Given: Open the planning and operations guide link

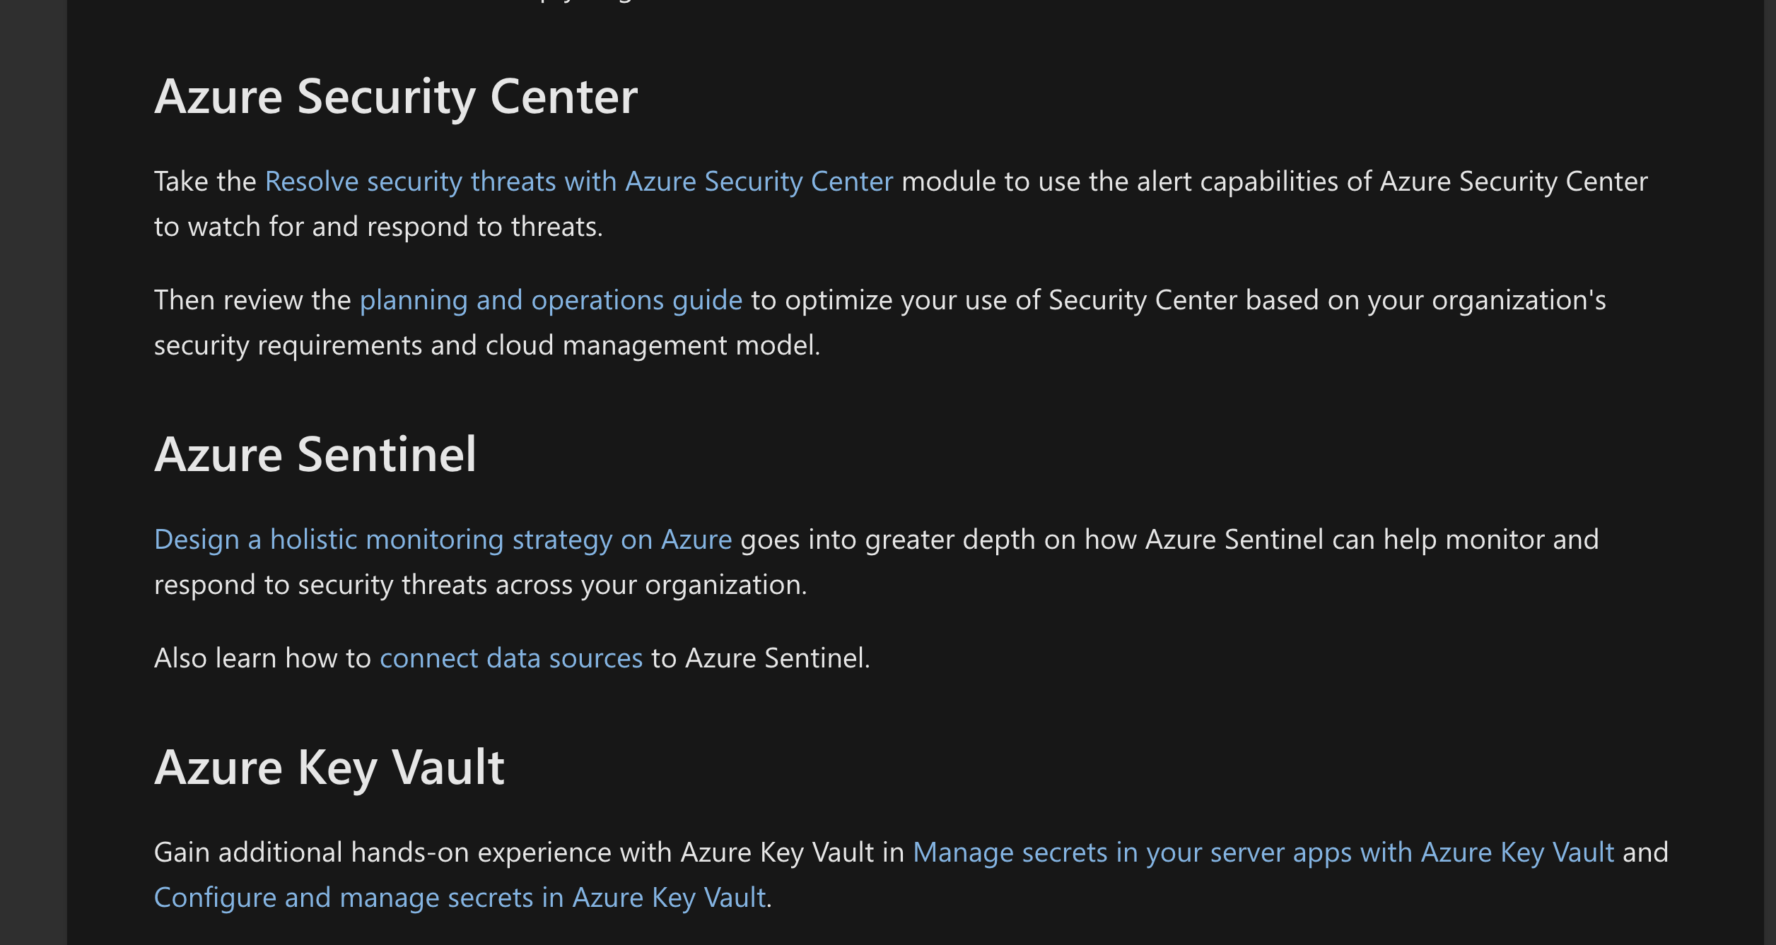Looking at the screenshot, I should (551, 300).
